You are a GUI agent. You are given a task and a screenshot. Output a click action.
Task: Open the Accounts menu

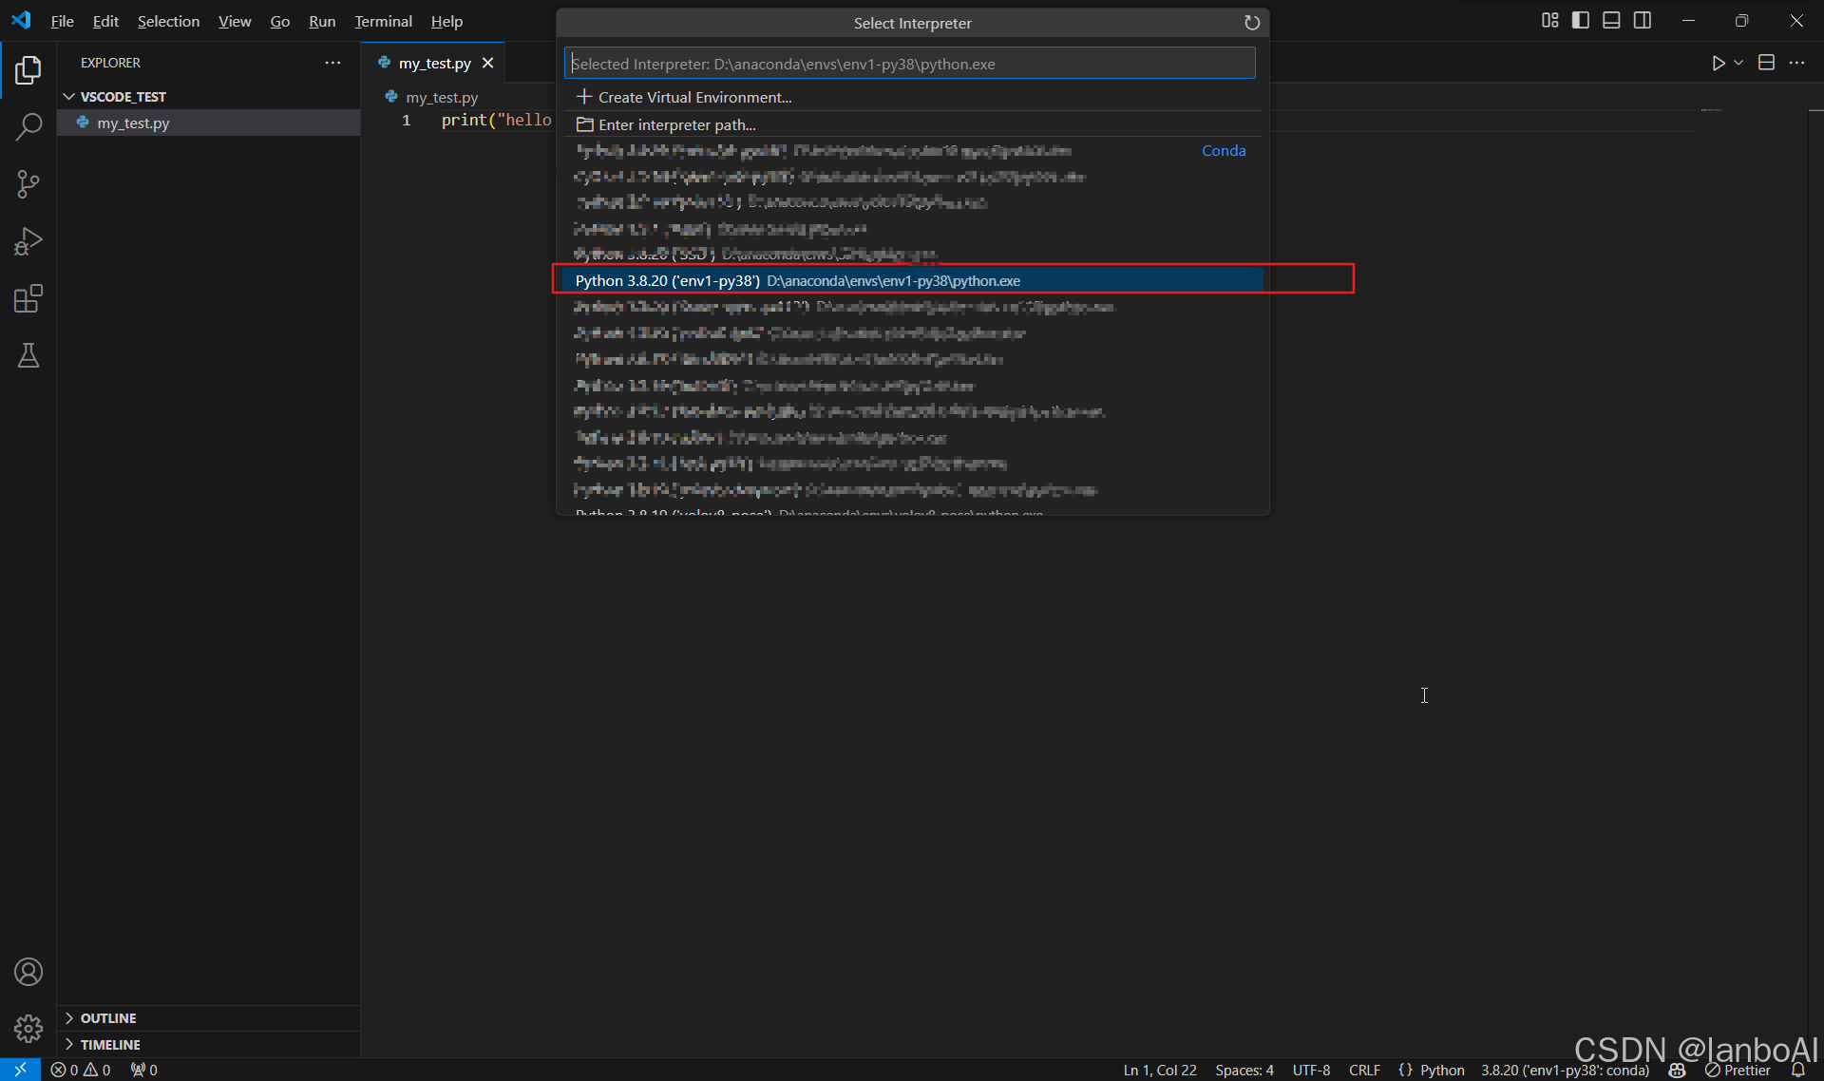click(x=28, y=972)
